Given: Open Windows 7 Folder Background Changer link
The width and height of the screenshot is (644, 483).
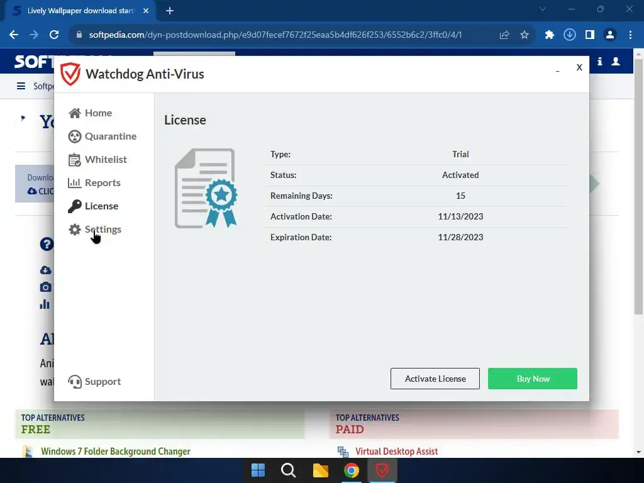Looking at the screenshot, I should pos(116,452).
